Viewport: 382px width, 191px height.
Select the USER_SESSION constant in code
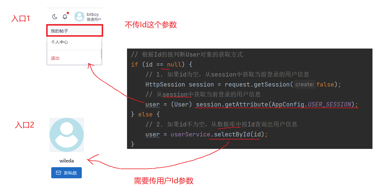(330, 104)
